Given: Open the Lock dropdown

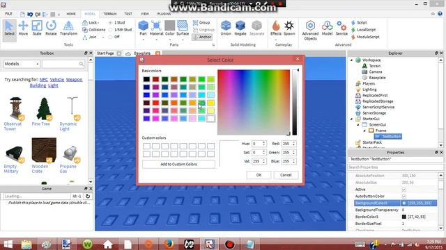Looking at the screenshot, I should point(91,22).
